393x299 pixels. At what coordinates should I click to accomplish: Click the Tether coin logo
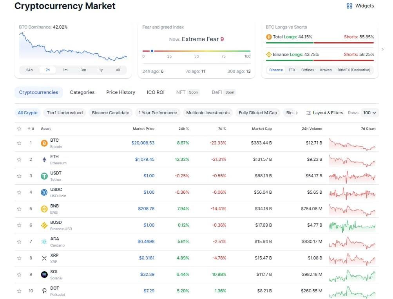44,176
